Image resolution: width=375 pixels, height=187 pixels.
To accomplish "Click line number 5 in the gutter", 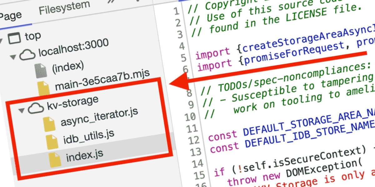I will pos(183,57).
